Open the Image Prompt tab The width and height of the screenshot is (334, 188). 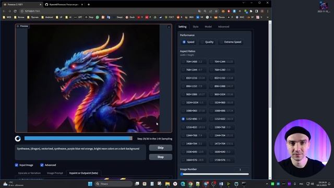55,173
